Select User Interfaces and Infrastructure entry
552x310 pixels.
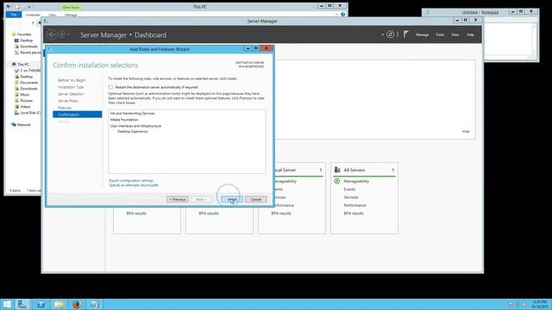(x=135, y=126)
